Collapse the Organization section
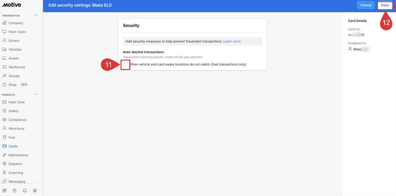 click(x=35, y=15)
